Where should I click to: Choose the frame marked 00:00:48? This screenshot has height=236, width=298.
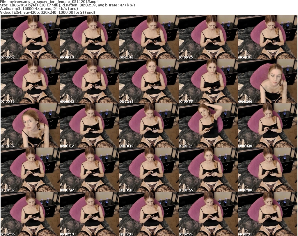pos(149,81)
